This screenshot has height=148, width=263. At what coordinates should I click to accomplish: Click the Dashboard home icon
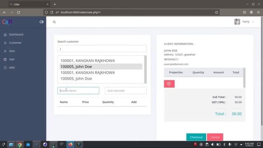[5, 35]
